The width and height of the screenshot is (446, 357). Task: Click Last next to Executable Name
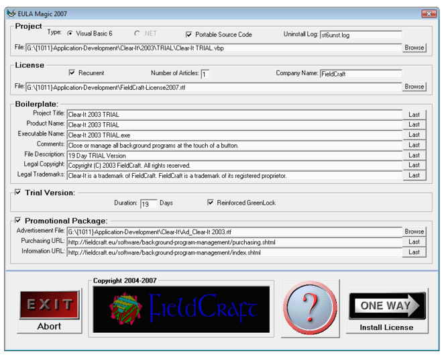[x=414, y=135]
